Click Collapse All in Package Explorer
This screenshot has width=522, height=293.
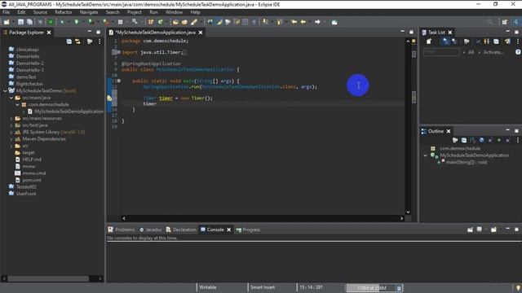click(69, 42)
